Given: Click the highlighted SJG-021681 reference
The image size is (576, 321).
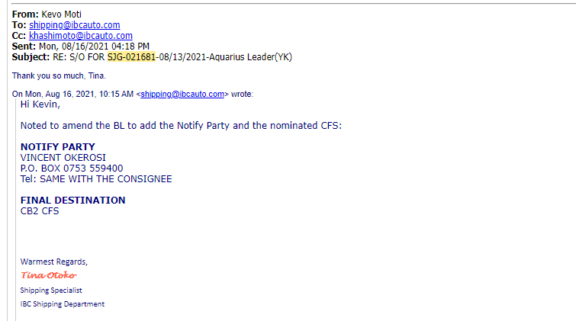Looking at the screenshot, I should [x=131, y=57].
